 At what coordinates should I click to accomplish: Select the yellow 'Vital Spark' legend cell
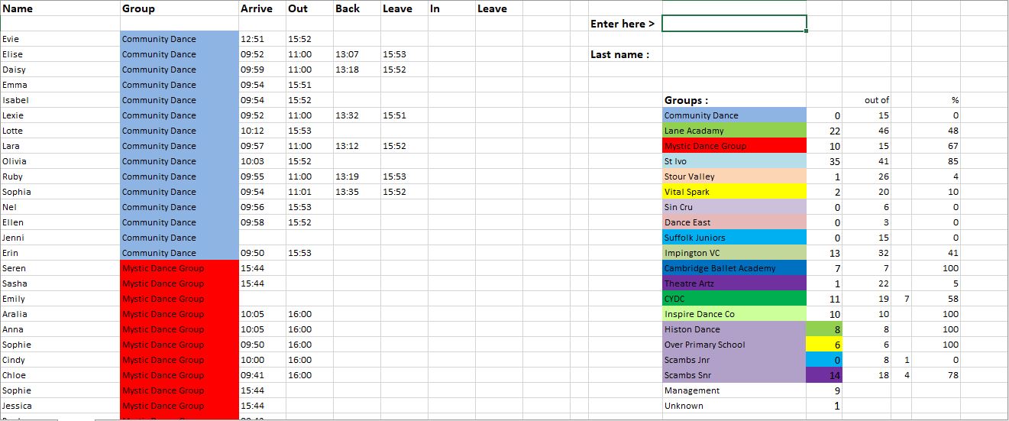pos(733,192)
